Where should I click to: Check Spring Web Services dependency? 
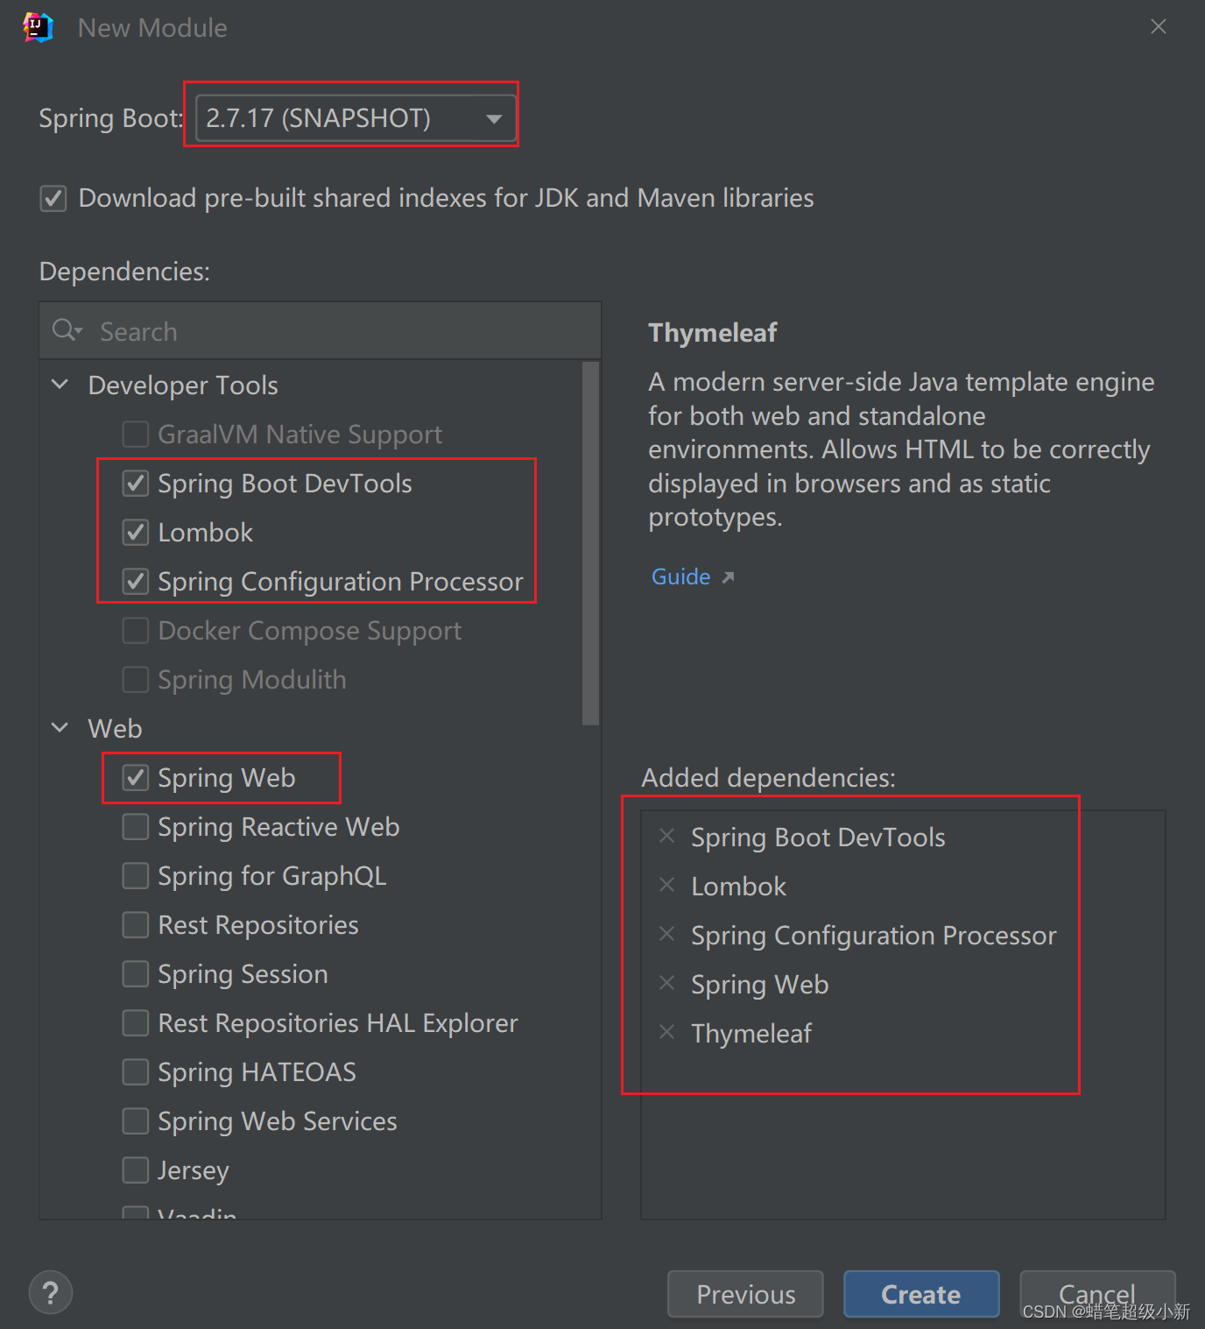tap(136, 1120)
